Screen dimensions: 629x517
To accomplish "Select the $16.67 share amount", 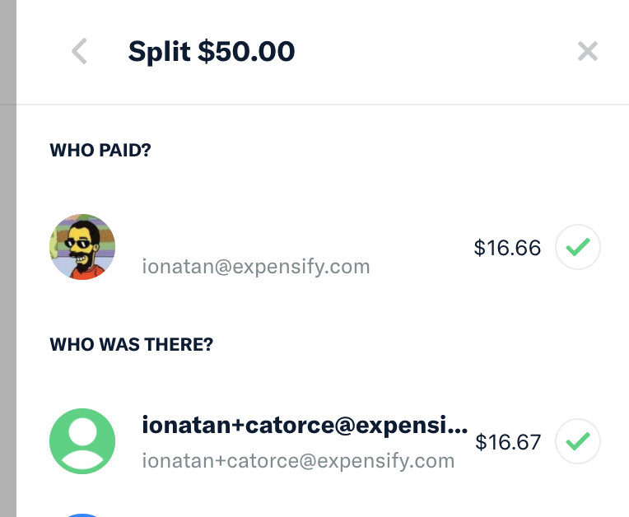I will (x=508, y=442).
